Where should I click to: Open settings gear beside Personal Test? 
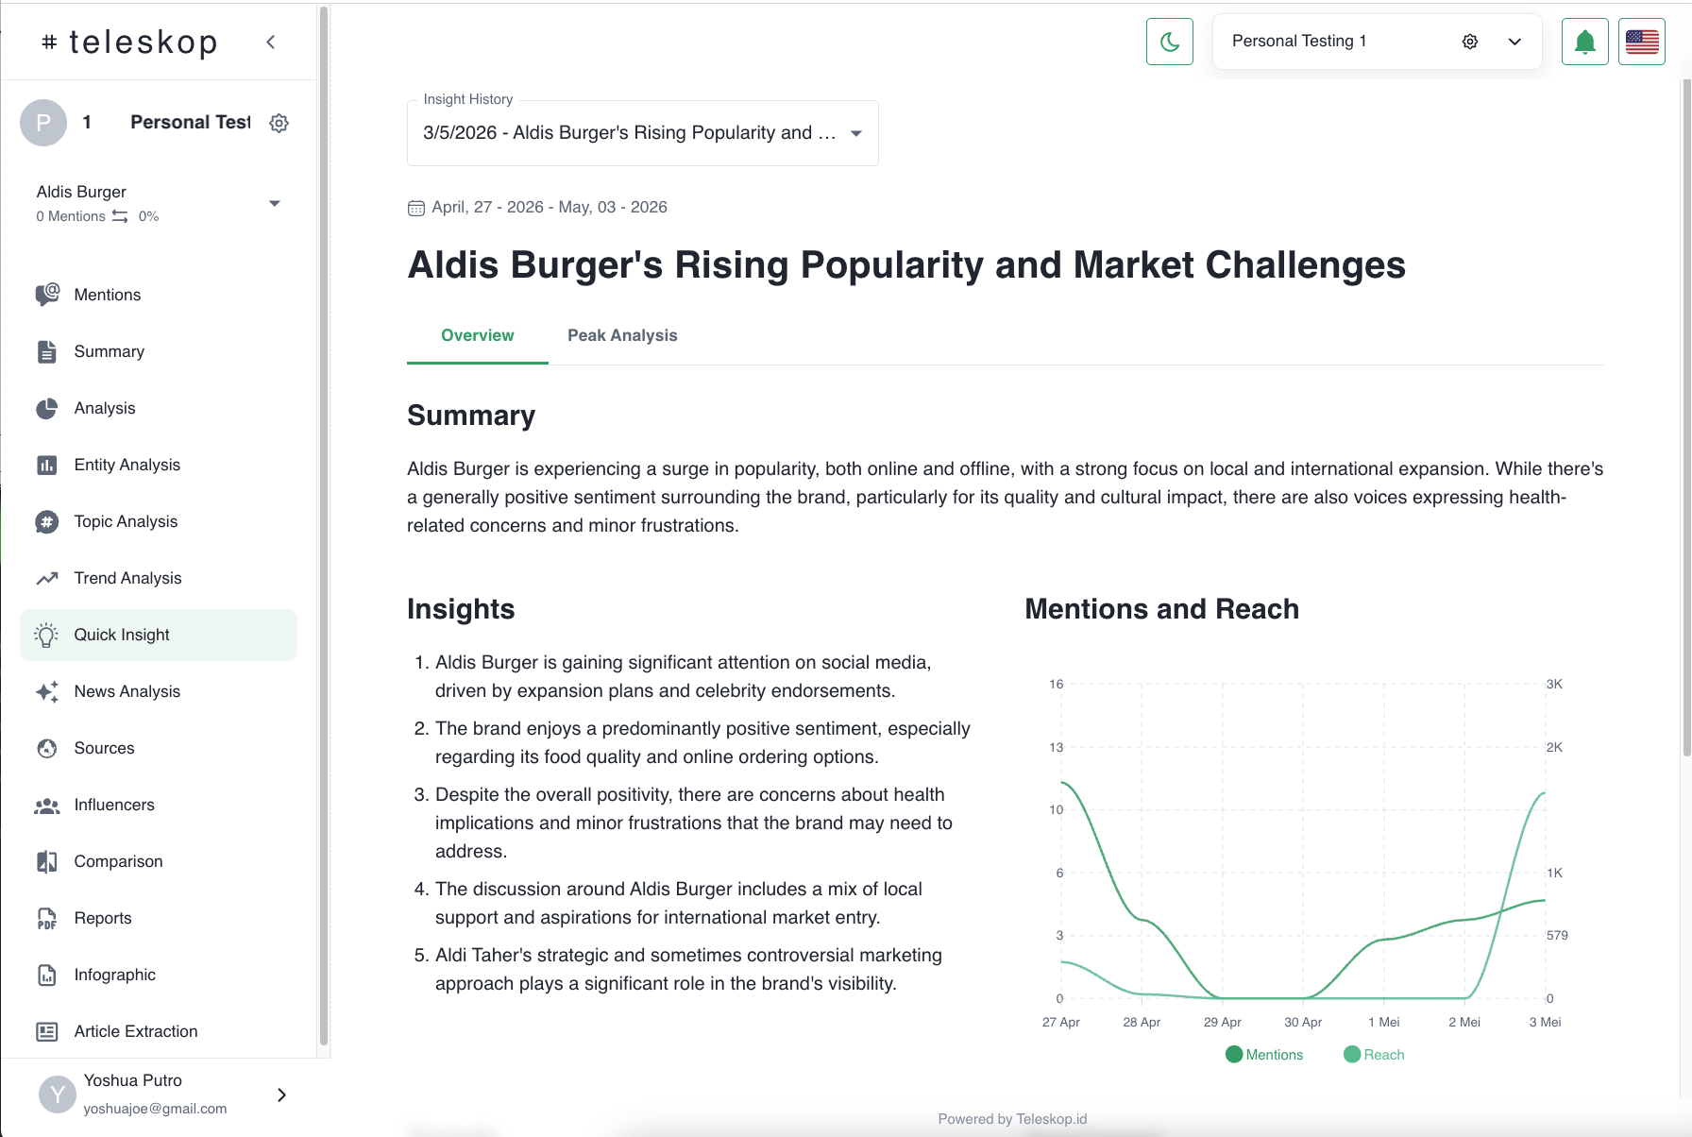(x=279, y=123)
